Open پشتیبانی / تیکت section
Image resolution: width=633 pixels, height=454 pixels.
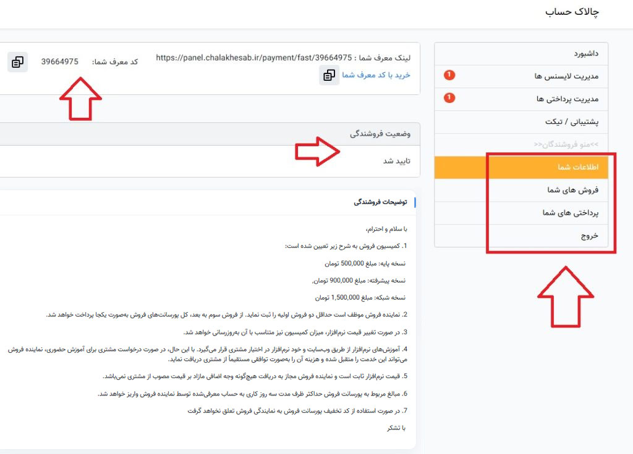521,122
